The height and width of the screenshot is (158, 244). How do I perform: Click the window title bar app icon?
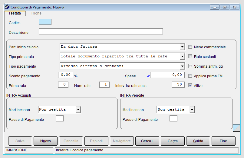7,7
